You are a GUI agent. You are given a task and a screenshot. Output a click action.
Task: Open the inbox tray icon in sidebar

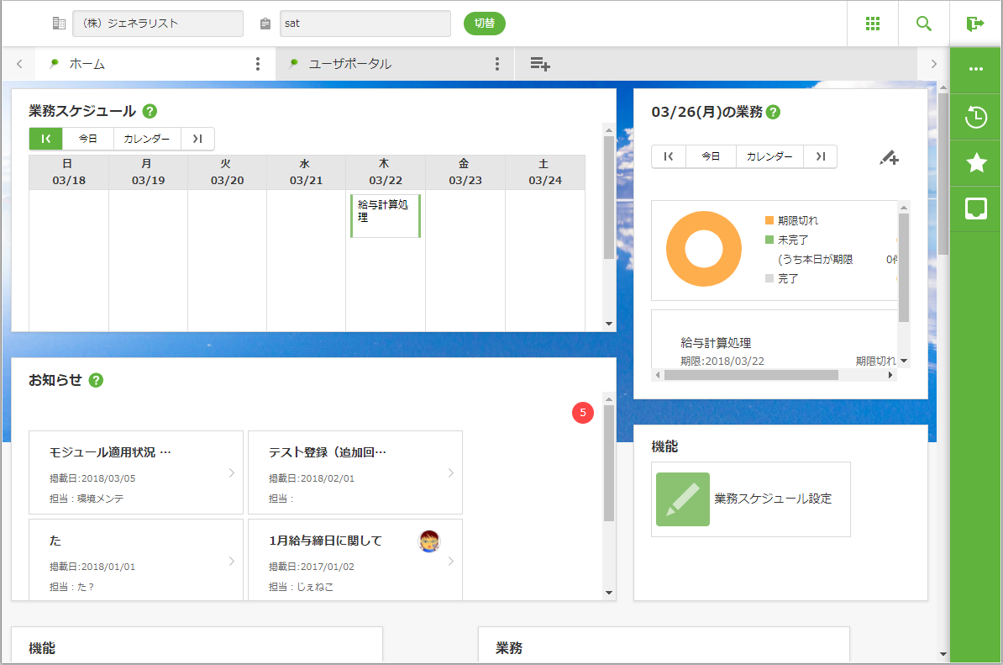(975, 208)
